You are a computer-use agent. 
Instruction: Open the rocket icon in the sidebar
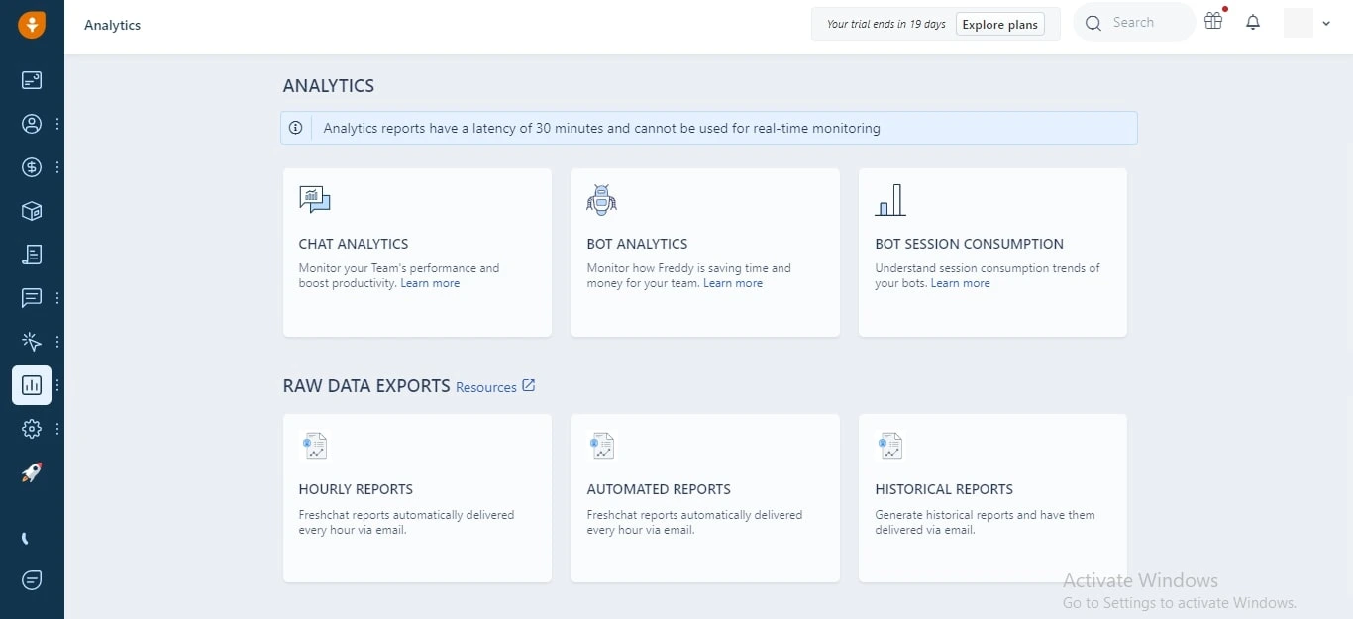click(32, 473)
